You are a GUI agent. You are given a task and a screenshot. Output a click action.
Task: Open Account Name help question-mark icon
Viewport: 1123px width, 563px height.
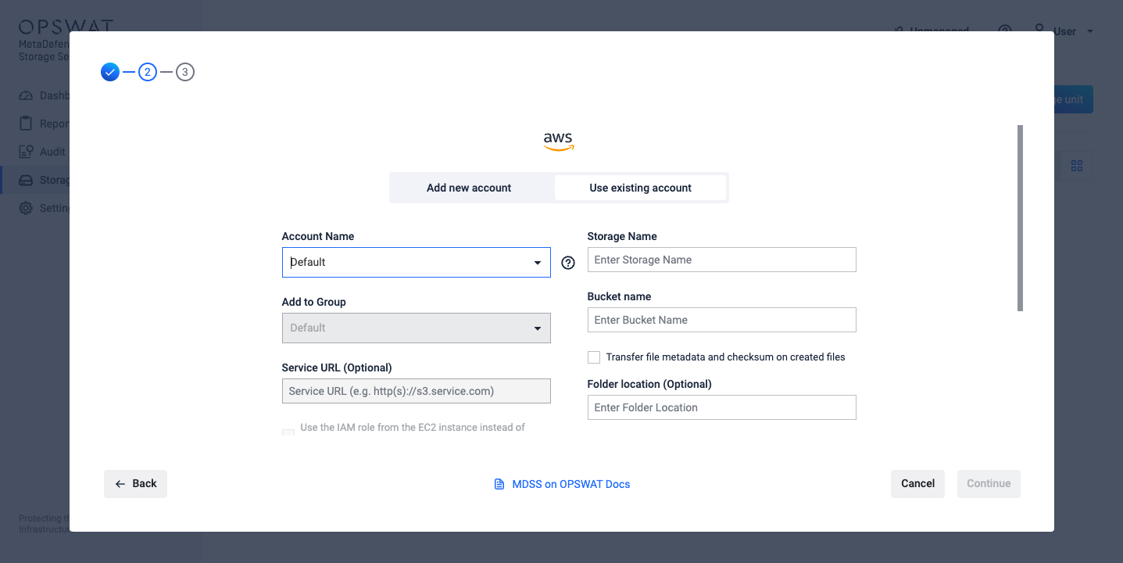tap(568, 263)
